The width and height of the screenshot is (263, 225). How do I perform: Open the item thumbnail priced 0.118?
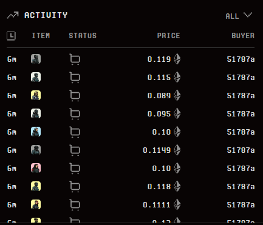36,186
